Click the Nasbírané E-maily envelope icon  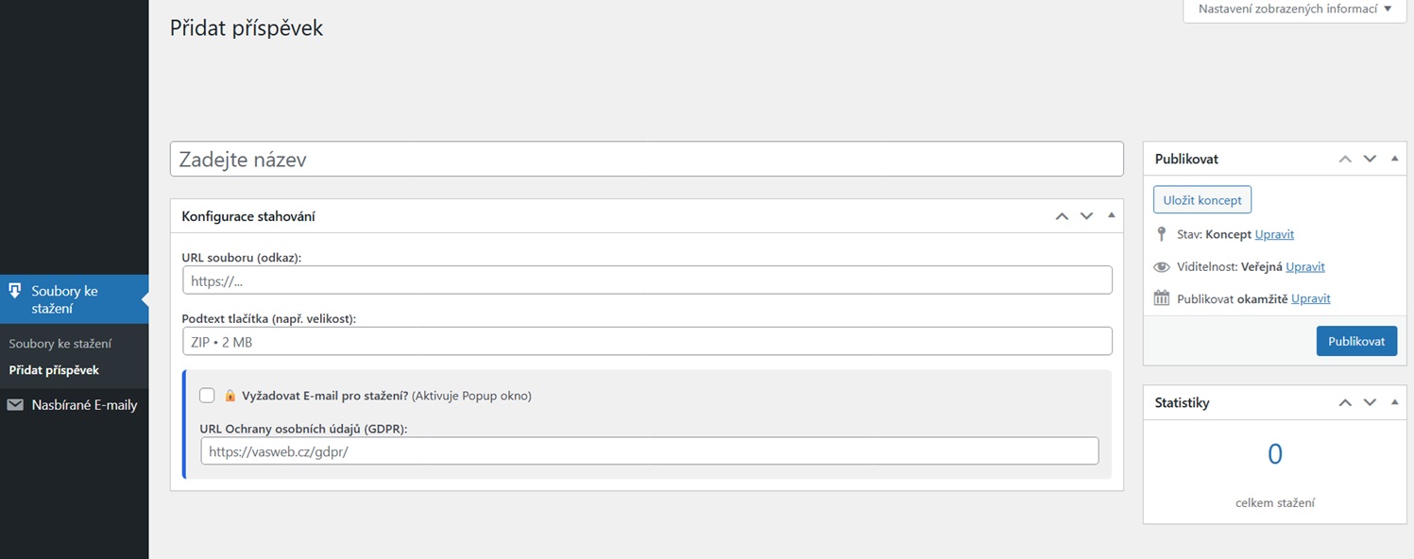coord(15,405)
